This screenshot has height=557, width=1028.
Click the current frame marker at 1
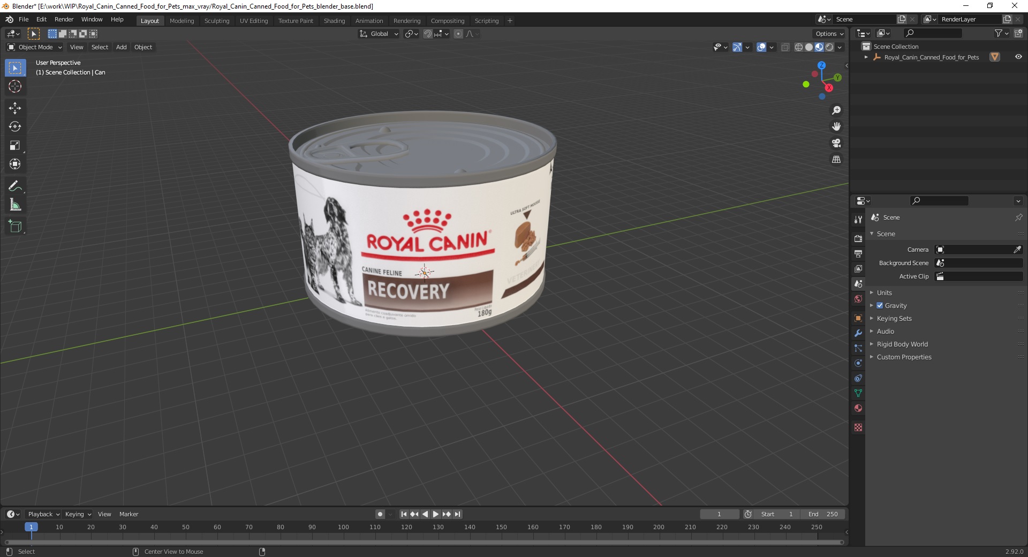click(x=31, y=527)
